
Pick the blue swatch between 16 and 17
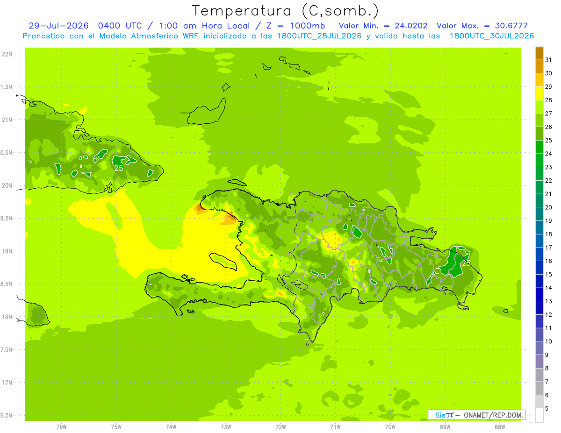539,254
